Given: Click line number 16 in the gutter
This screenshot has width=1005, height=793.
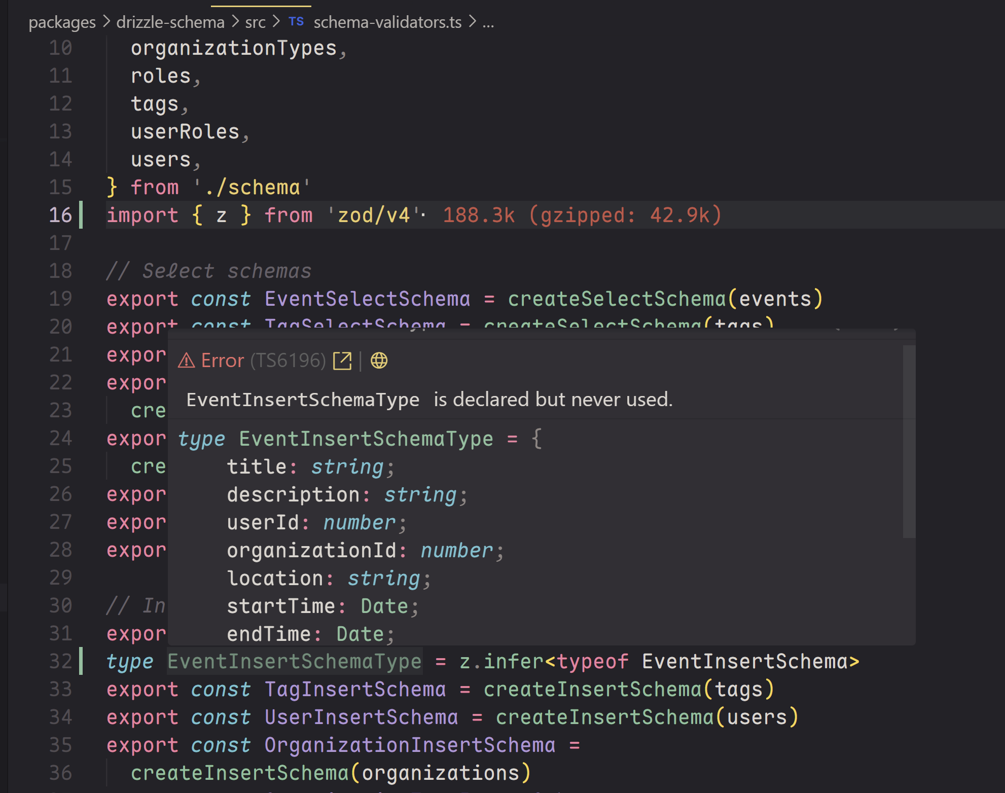Looking at the screenshot, I should tap(60, 215).
